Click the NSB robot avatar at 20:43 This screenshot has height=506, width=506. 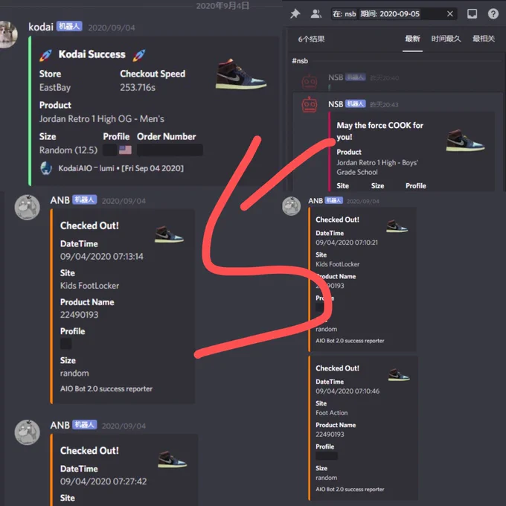pos(310,104)
